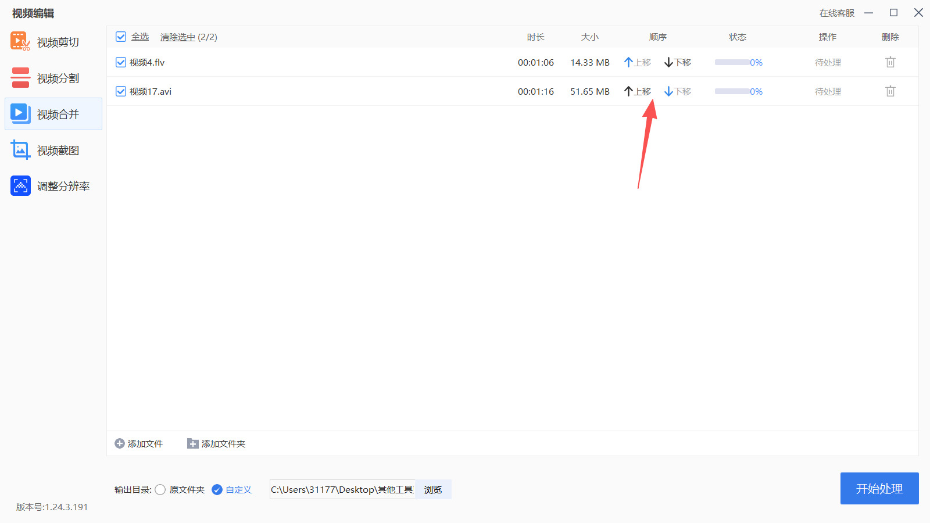Open the 调整分辨率 tool icon

click(20, 186)
